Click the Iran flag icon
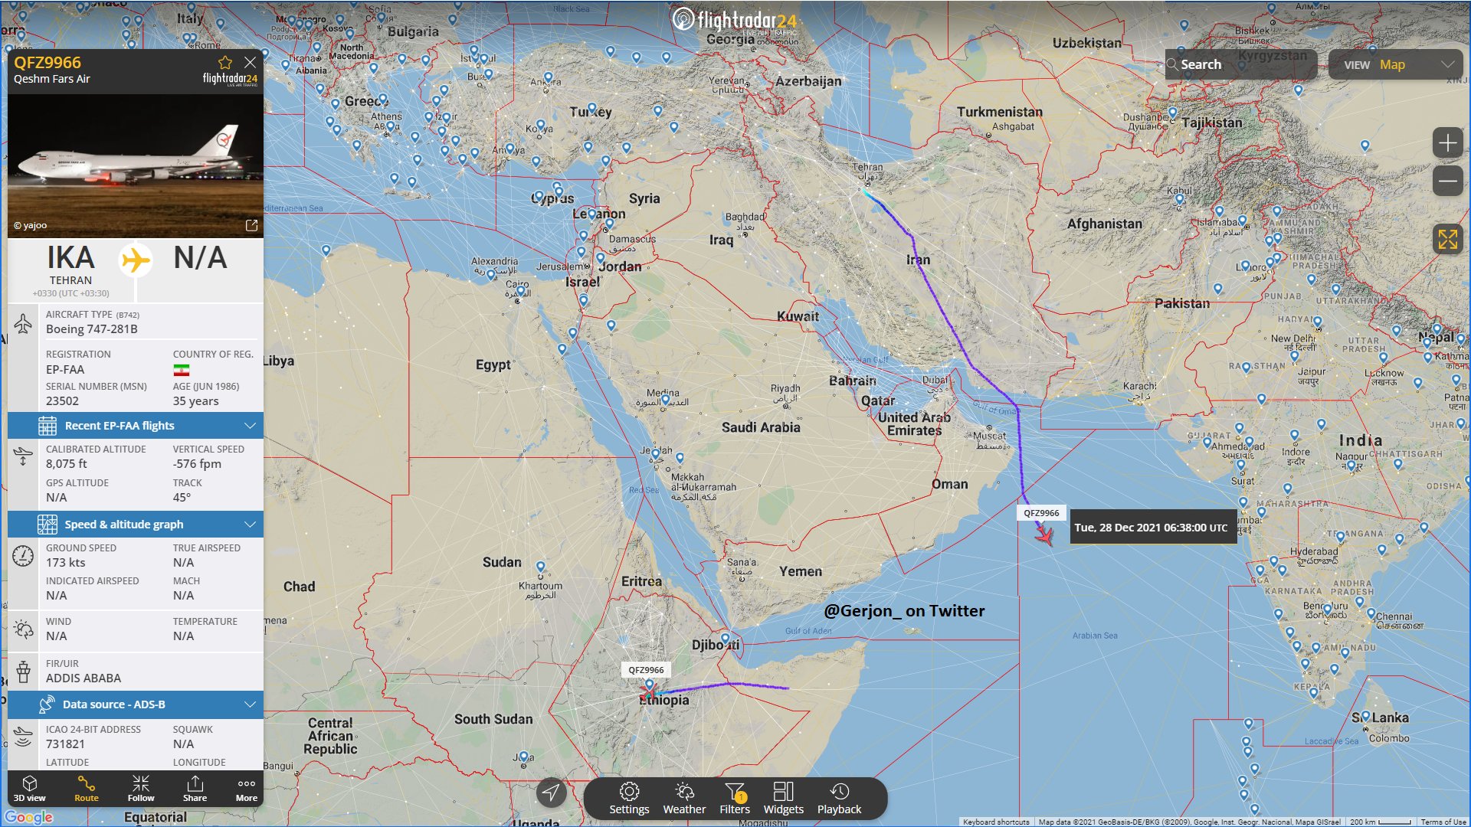The image size is (1471, 827). coord(182,370)
